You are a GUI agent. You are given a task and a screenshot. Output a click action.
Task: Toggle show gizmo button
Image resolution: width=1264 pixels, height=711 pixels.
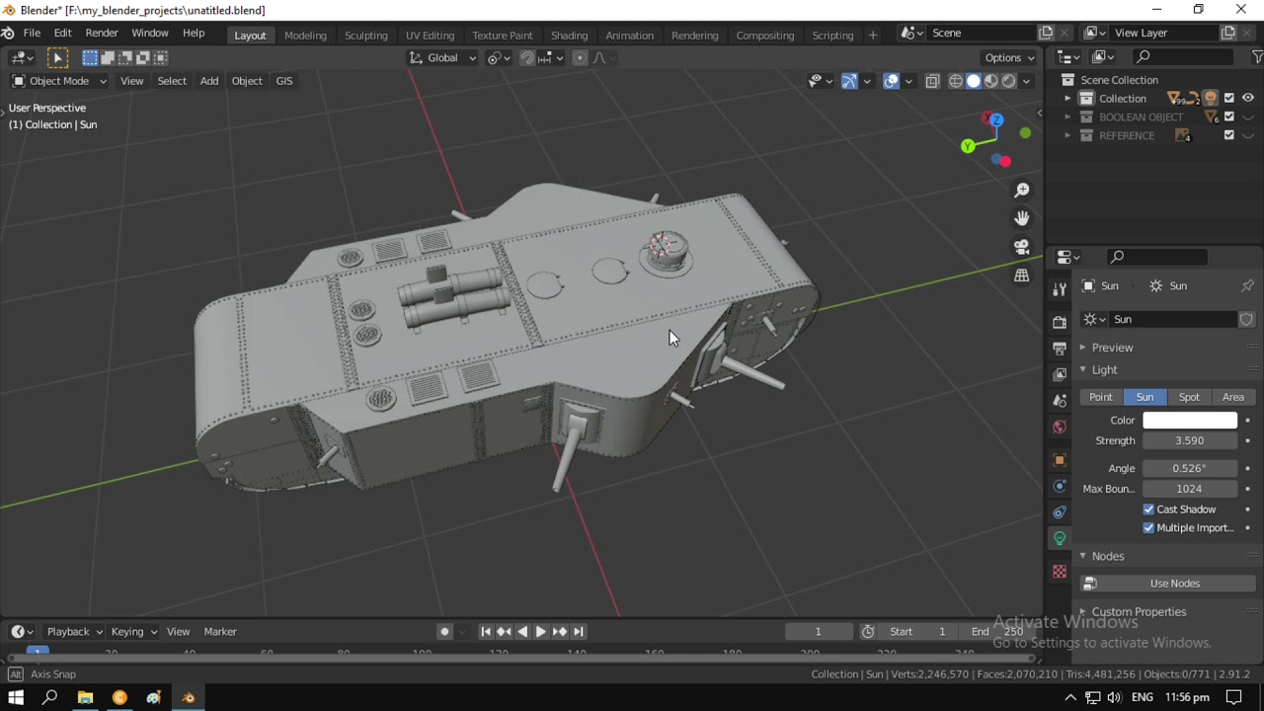[x=849, y=81]
